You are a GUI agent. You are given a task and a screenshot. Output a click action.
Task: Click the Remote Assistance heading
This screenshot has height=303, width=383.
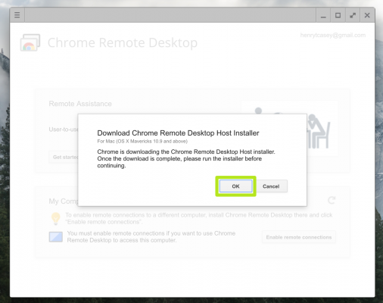80,104
